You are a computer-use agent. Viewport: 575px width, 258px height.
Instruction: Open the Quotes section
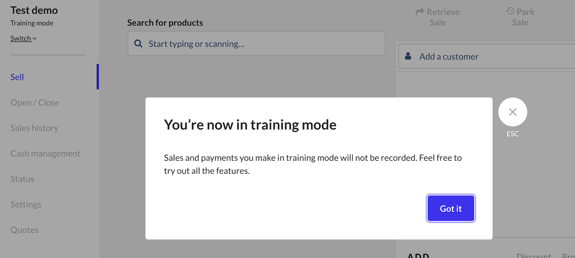tap(24, 230)
